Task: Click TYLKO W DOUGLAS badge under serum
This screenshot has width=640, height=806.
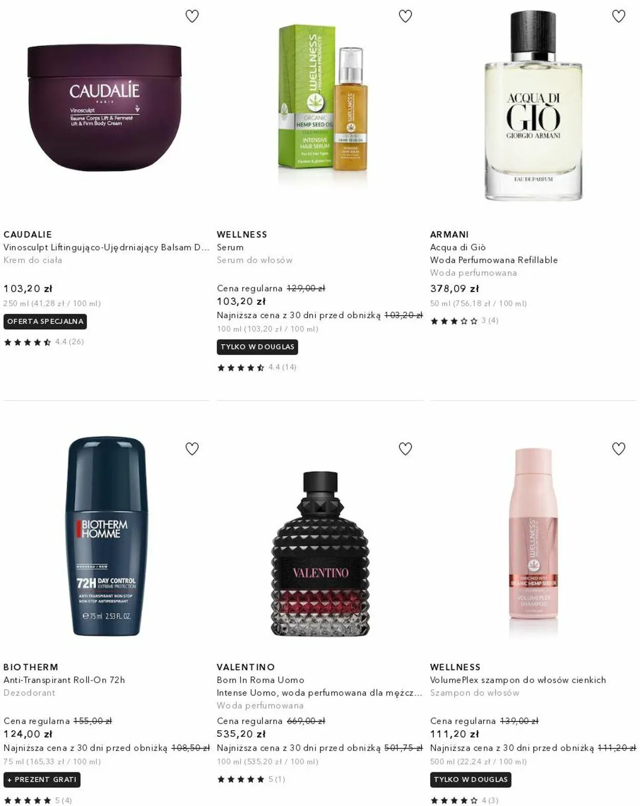Action: [258, 347]
